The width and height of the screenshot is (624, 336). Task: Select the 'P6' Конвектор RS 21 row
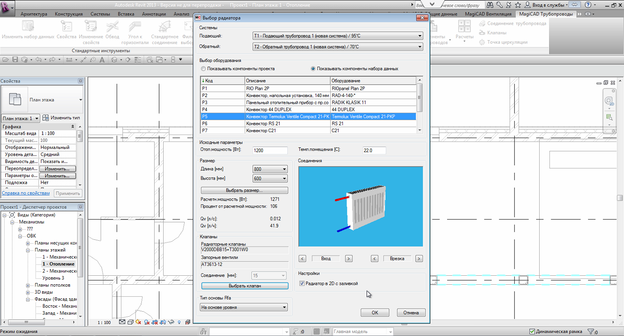tap(308, 124)
